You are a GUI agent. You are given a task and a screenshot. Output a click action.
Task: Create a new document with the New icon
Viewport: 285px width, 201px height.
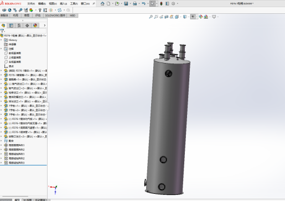[108, 3]
